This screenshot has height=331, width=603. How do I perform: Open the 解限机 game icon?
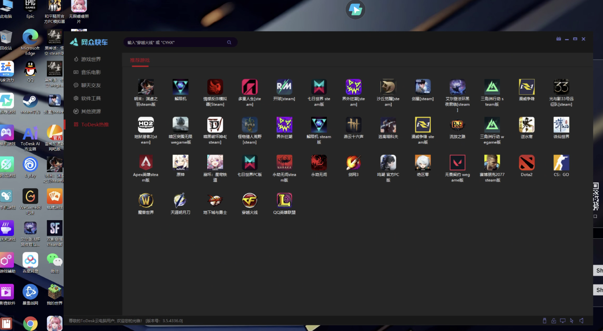(x=180, y=87)
